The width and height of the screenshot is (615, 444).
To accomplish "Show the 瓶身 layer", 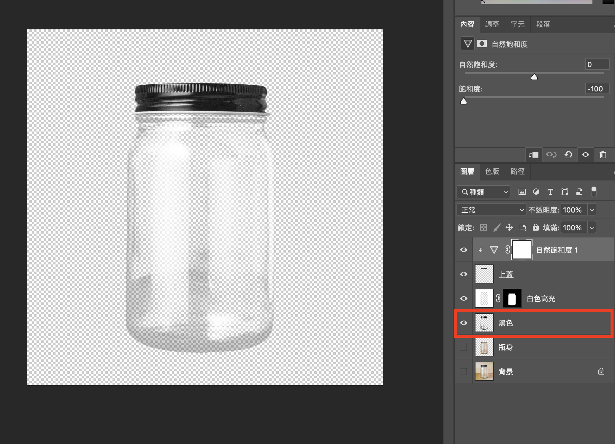I will click(463, 347).
